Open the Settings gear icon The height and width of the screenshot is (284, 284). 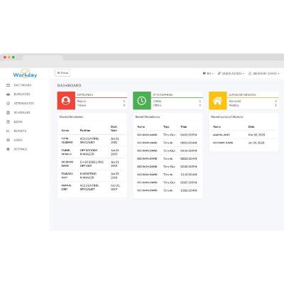[9, 149]
